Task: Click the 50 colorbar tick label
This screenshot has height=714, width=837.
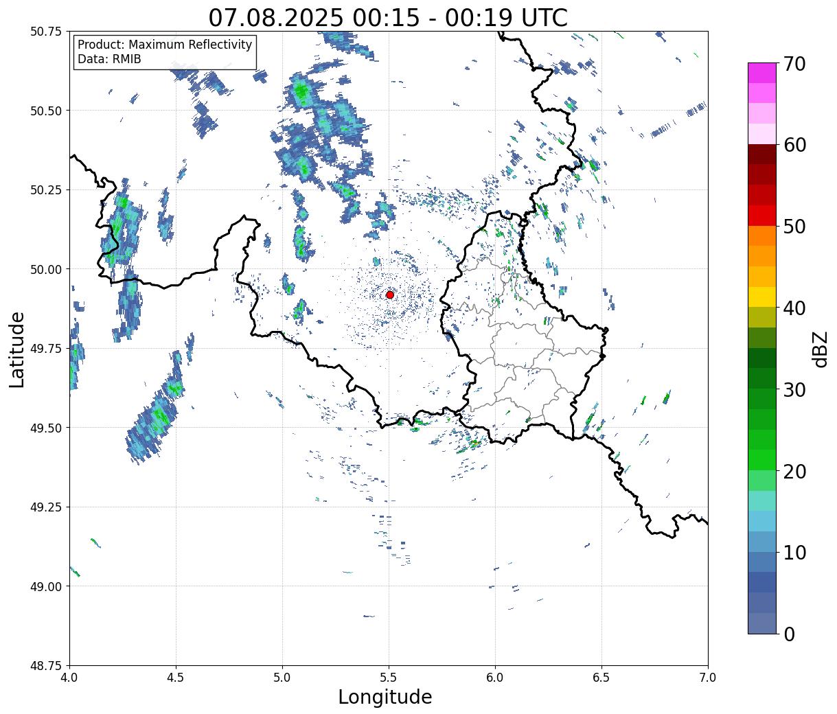Action: pos(794,227)
